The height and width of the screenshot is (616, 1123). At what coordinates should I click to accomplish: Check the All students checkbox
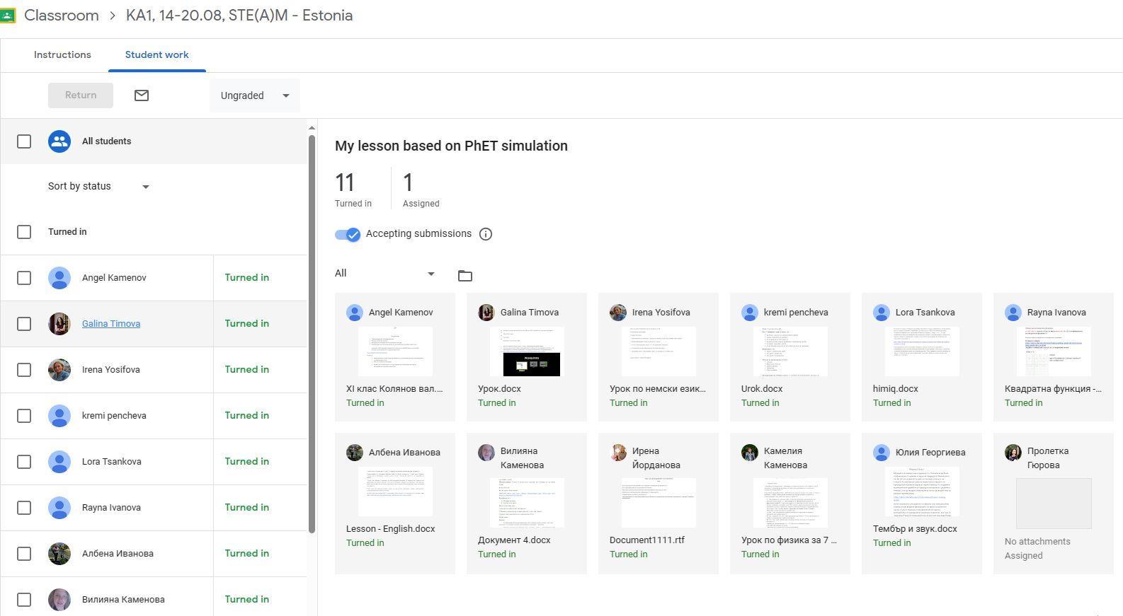click(x=24, y=141)
